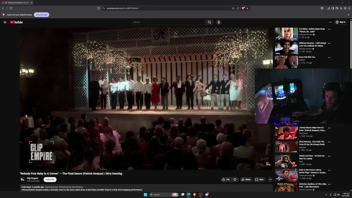
Task: Dislike the video with thumbs-down icon
Action: click(x=235, y=180)
